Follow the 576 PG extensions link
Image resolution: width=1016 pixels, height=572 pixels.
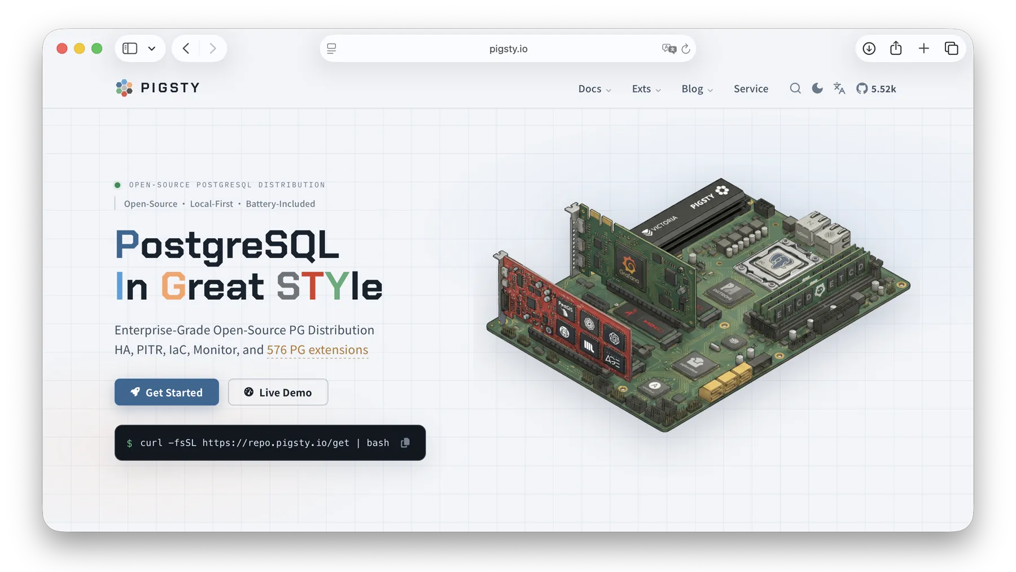(317, 350)
